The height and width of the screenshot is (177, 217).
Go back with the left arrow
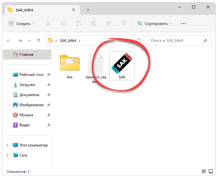pyautogui.click(x=9, y=41)
